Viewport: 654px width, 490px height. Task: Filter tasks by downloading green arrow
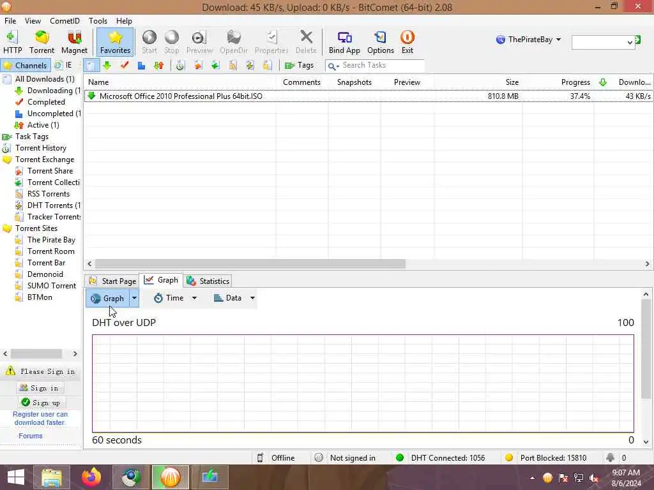point(107,66)
